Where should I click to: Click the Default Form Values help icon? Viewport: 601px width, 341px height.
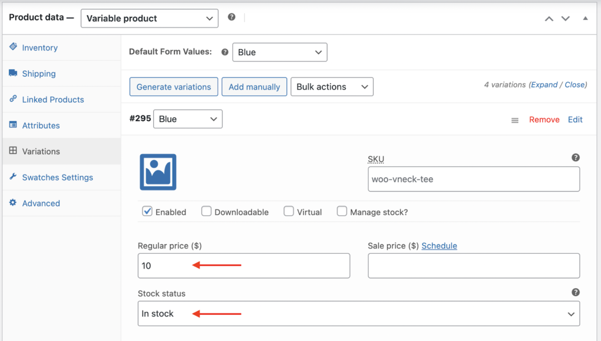pyautogui.click(x=224, y=52)
